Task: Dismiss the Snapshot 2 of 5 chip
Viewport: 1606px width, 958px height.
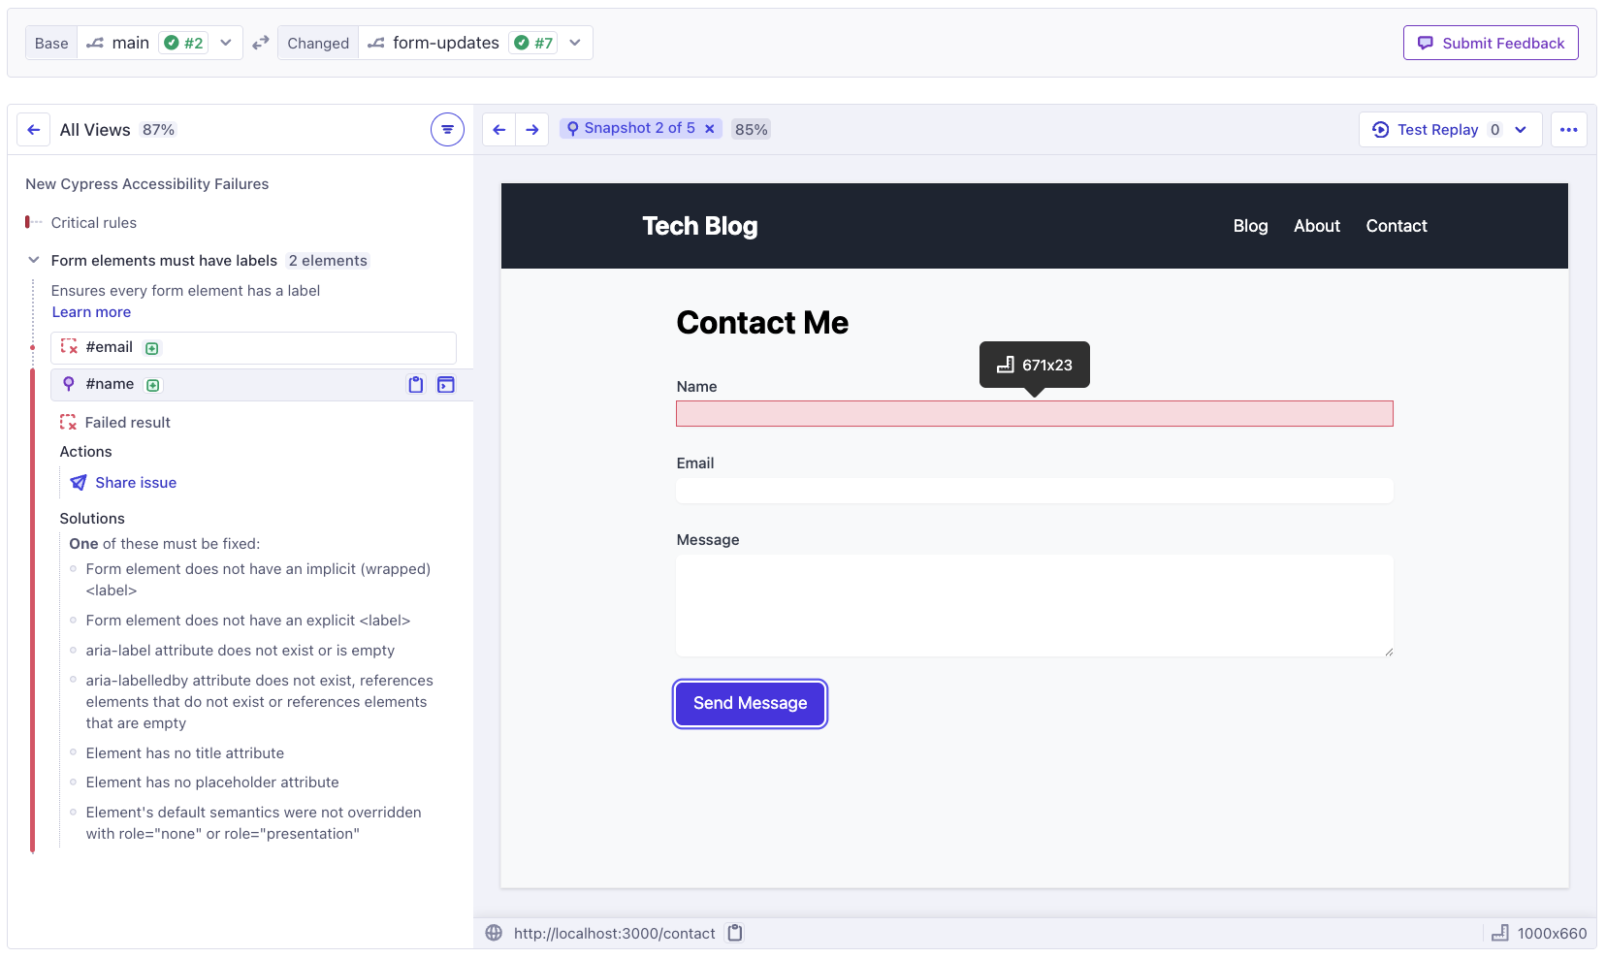Action: click(710, 128)
